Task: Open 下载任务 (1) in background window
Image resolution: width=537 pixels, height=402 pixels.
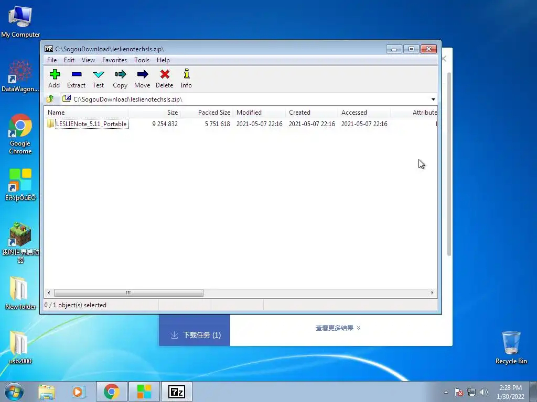Action: 195,334
